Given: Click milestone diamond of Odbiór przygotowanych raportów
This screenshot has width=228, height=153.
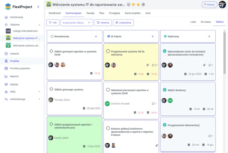Looking at the screenshot, I should tap(51, 124).
